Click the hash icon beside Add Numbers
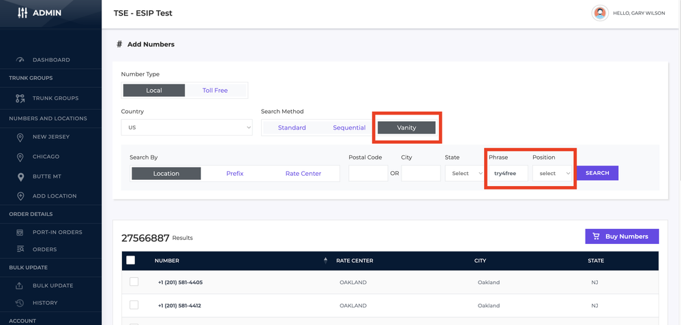This screenshot has width=681, height=325. [x=119, y=44]
